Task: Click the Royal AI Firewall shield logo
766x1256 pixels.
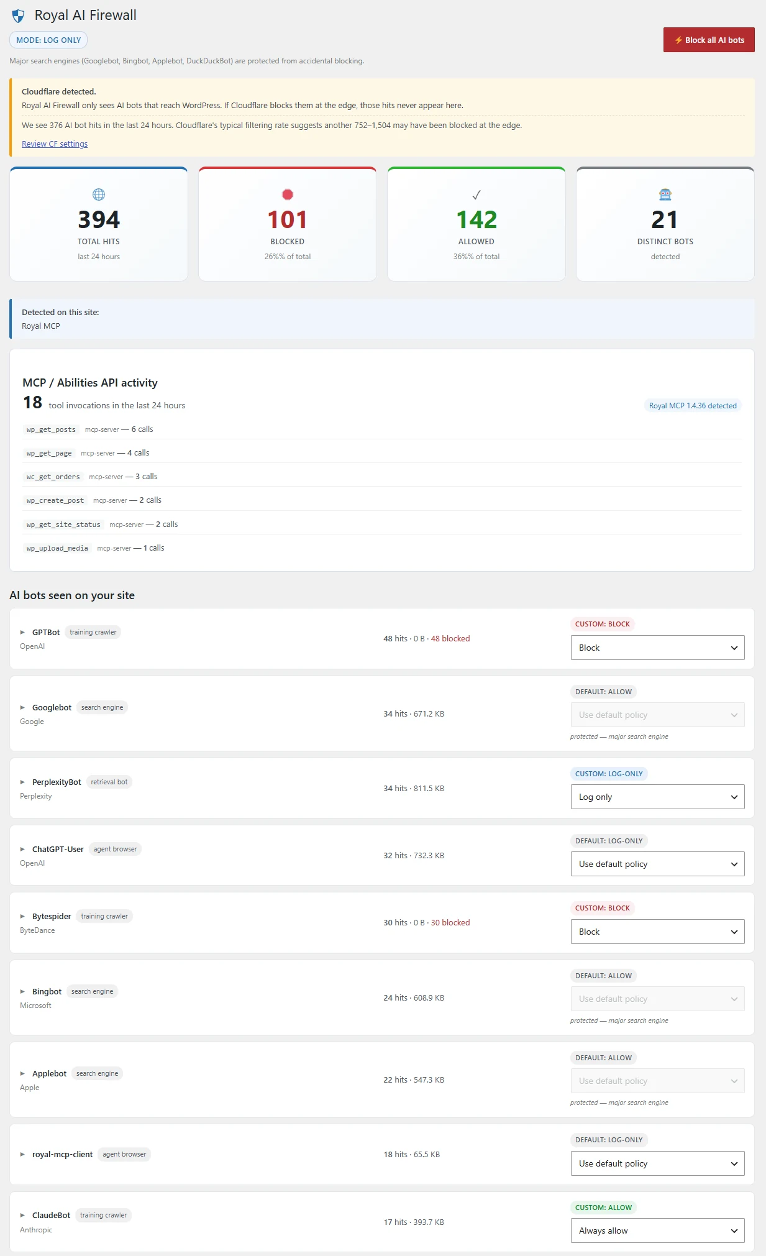Action: tap(19, 16)
